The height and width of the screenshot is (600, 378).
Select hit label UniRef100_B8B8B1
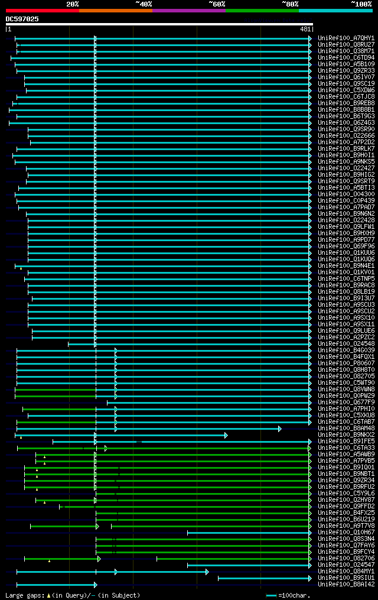coord(346,110)
